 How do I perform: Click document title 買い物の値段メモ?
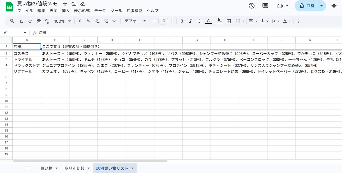click(x=37, y=4)
